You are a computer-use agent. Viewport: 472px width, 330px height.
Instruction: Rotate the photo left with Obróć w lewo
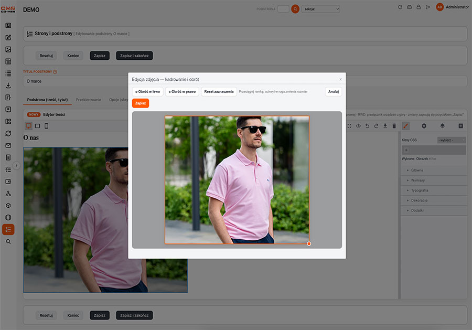[x=147, y=91]
